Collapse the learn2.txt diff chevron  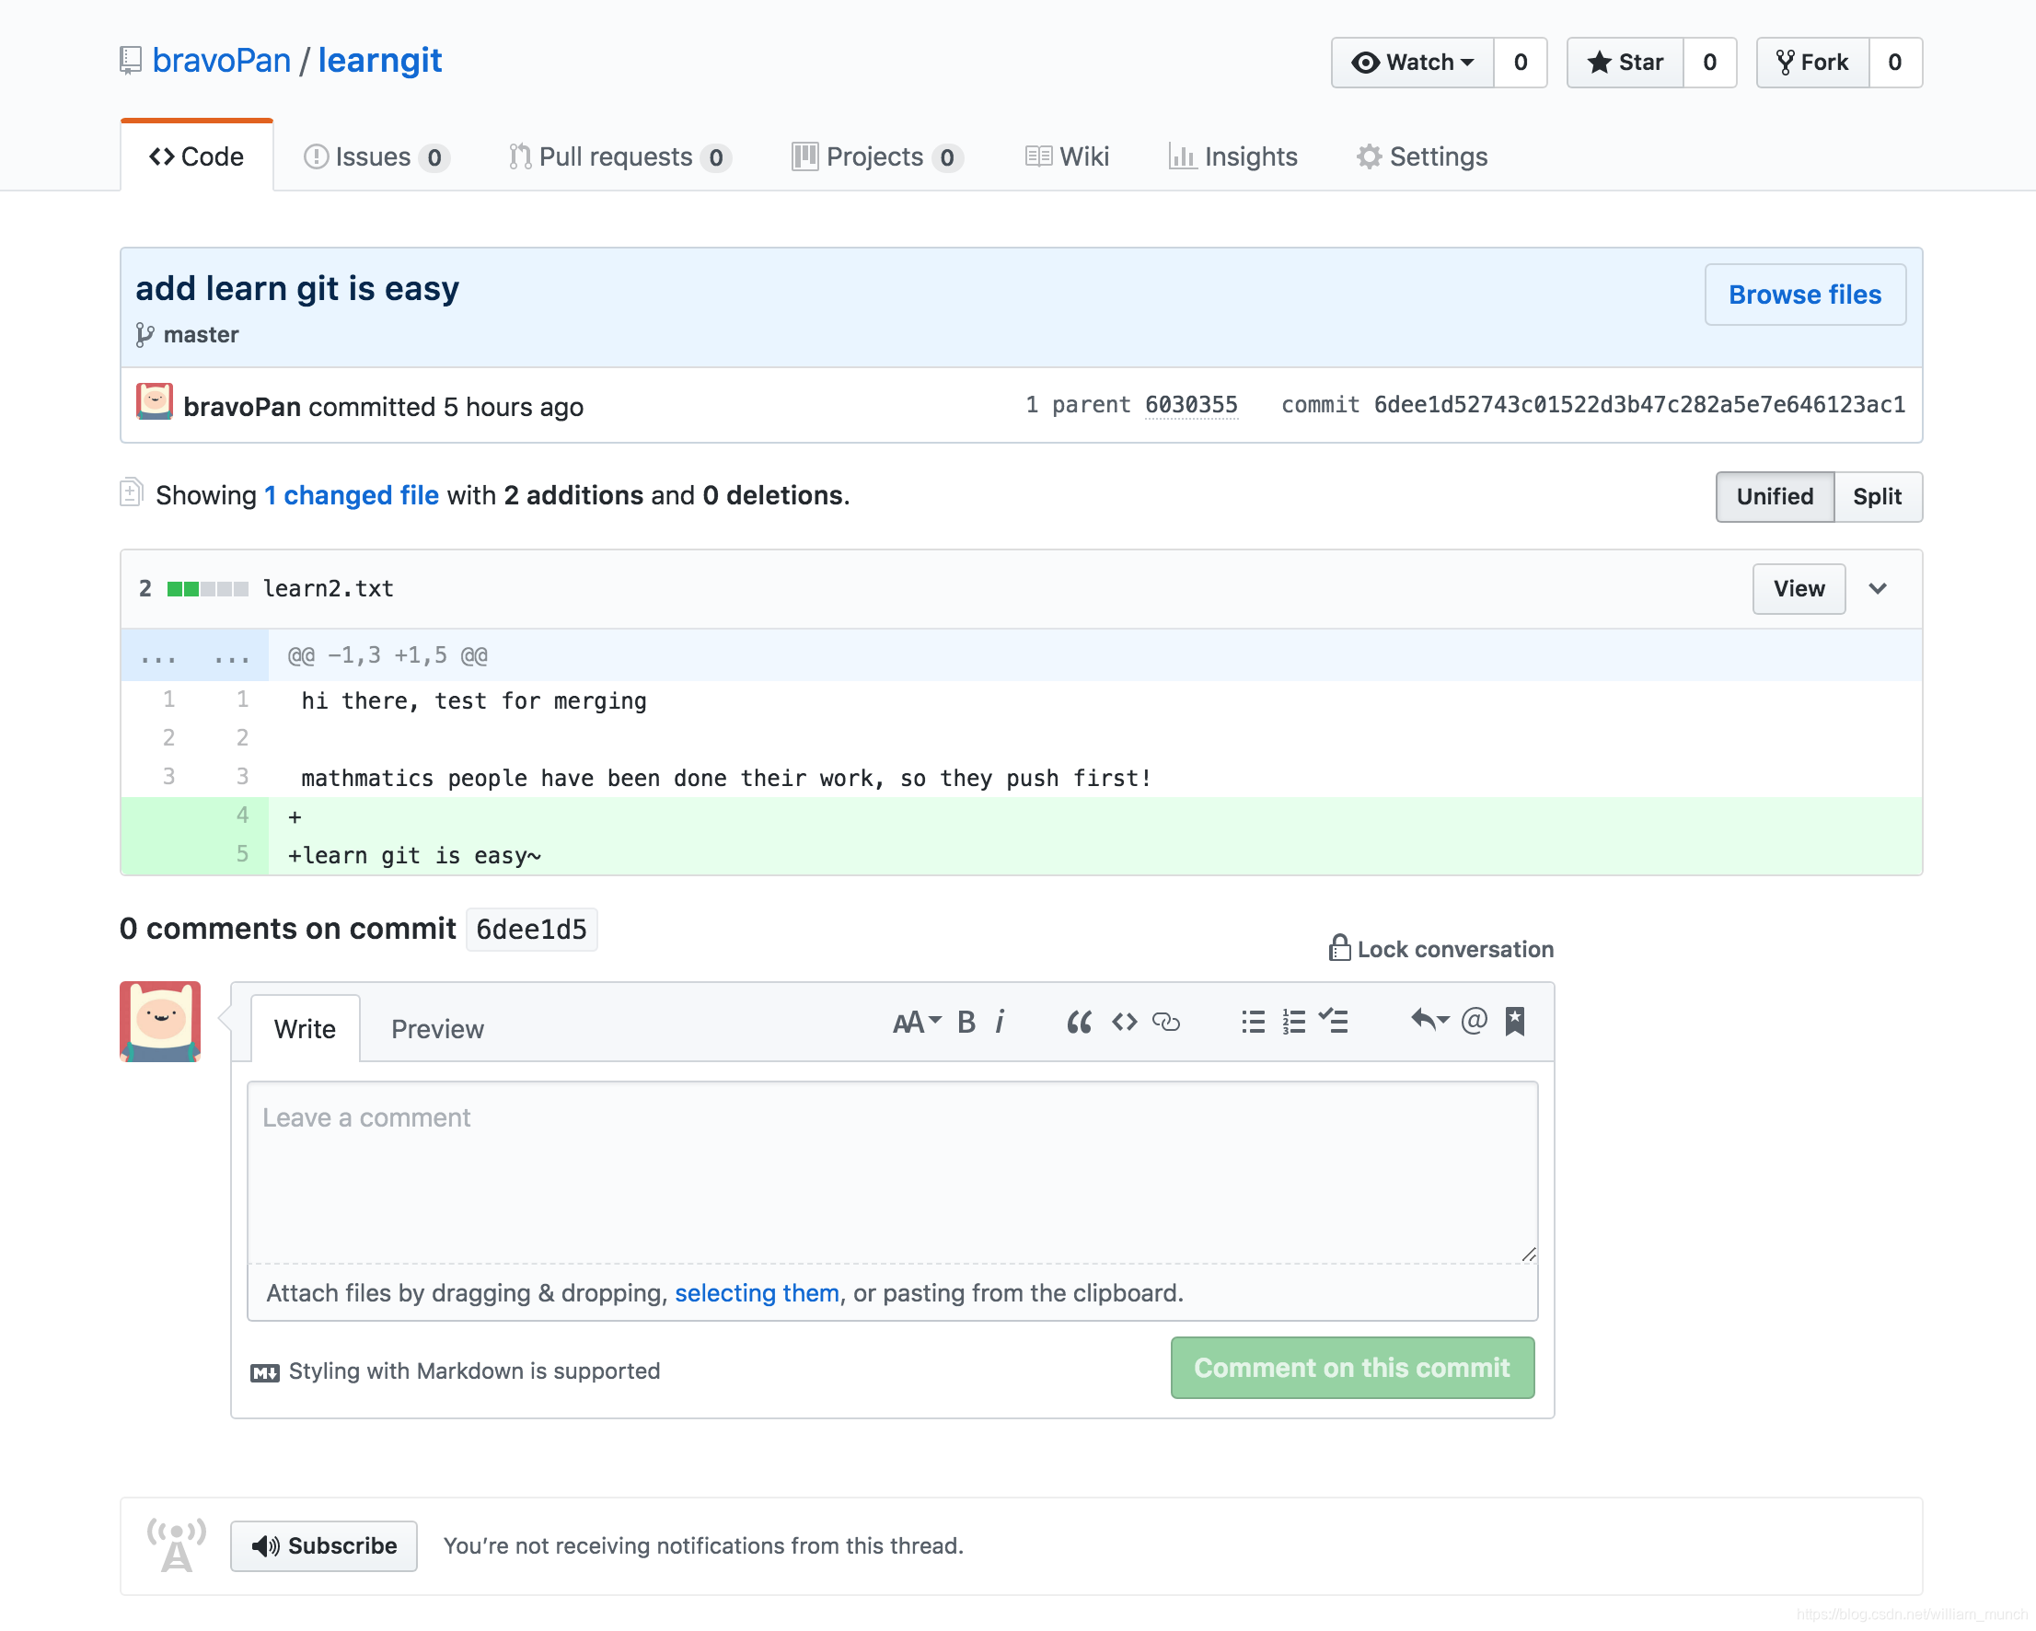(x=1879, y=588)
